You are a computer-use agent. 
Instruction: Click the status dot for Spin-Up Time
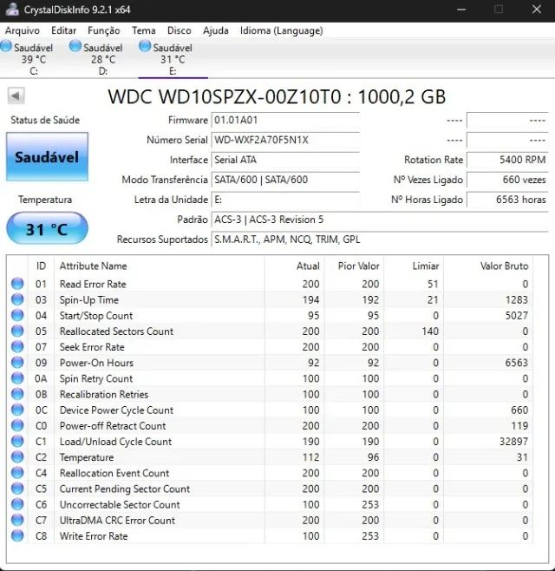tap(17, 299)
